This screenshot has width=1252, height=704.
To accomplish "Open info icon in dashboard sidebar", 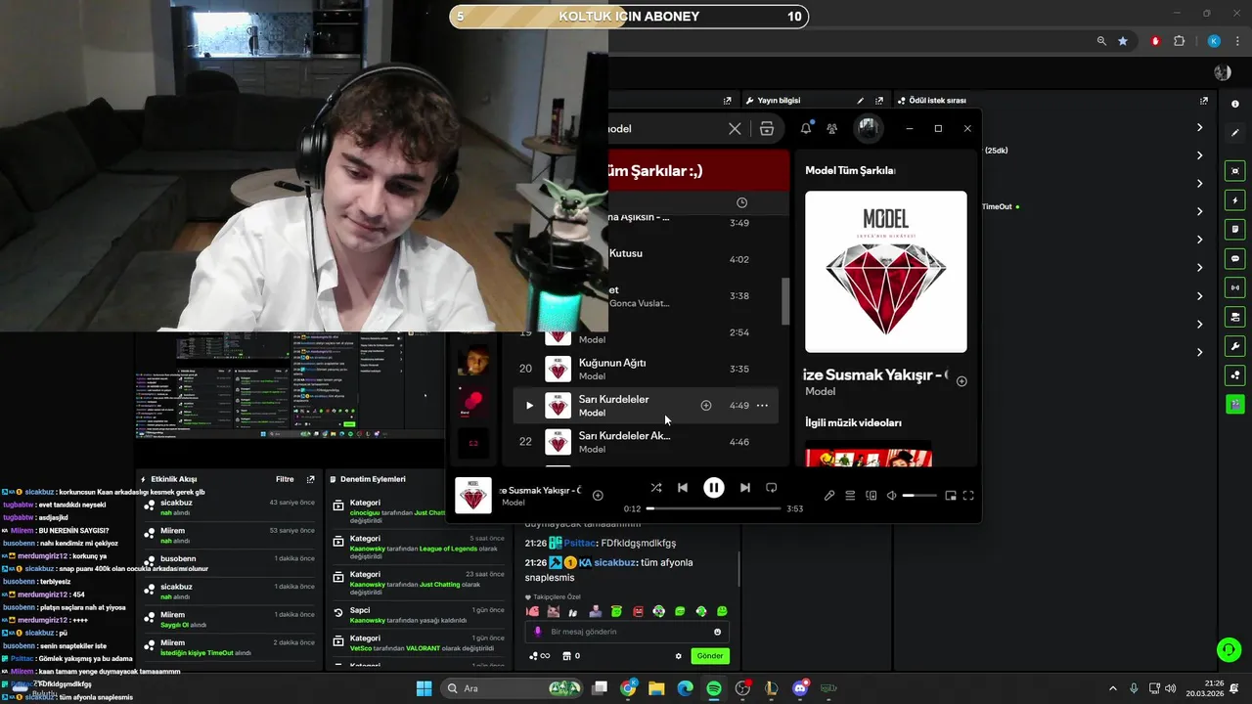I will [x=1234, y=104].
